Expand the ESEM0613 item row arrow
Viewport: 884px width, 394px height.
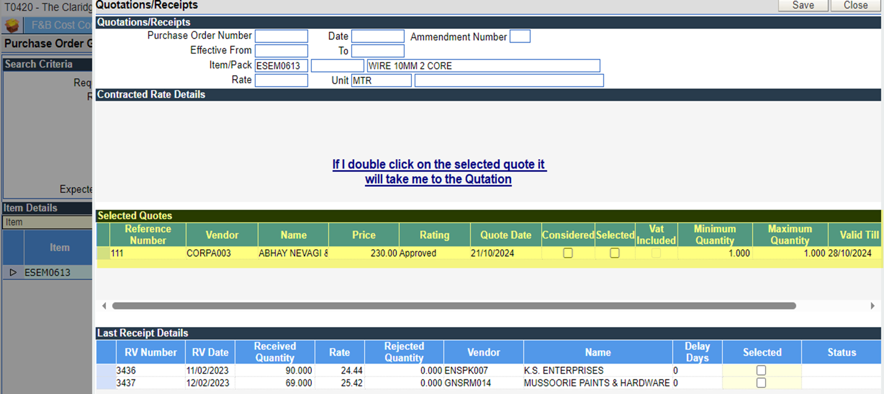(13, 272)
